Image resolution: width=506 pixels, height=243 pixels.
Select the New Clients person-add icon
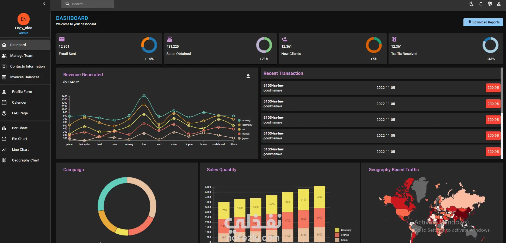click(x=284, y=39)
